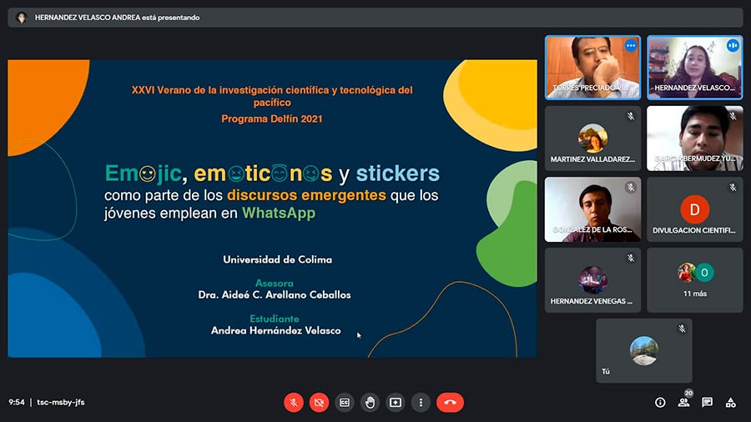Screen dimensions: 751x422
Task: Click 'Asesora' label on the slide
Action: (275, 284)
